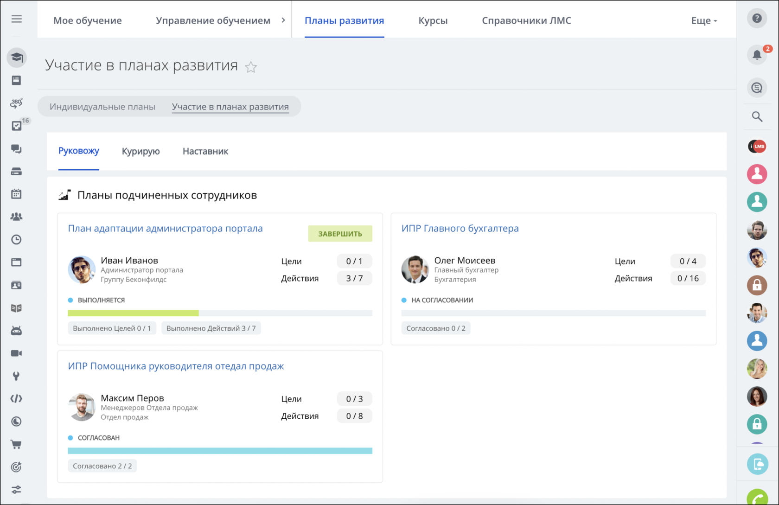779x505 pixels.
Task: Collapse the left sidebar with hamburger icon
Action: pos(16,19)
